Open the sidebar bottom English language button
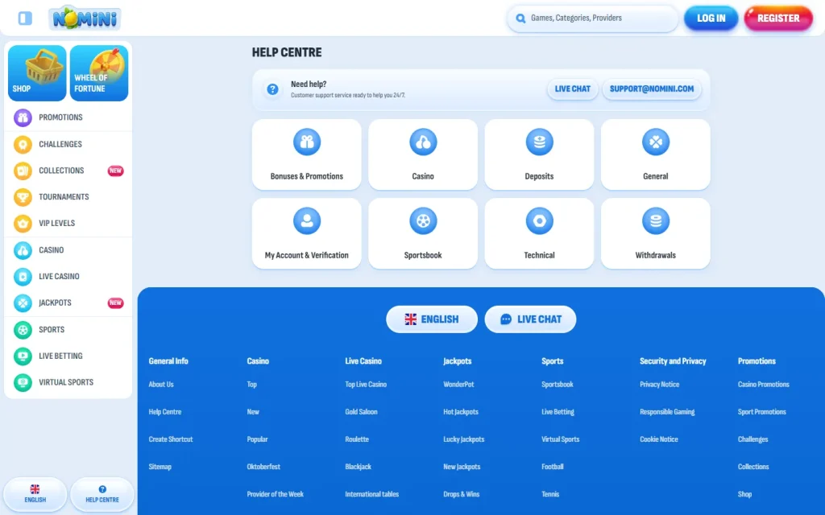 [35, 494]
